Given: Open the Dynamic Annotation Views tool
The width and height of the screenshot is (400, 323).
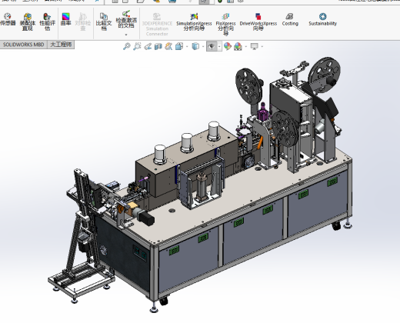Looking at the screenshot, I should 168,46.
